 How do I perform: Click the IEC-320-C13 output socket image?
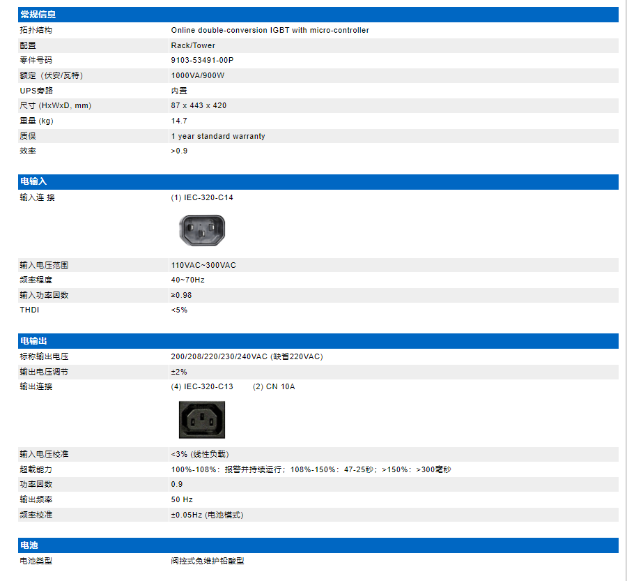pos(202,418)
